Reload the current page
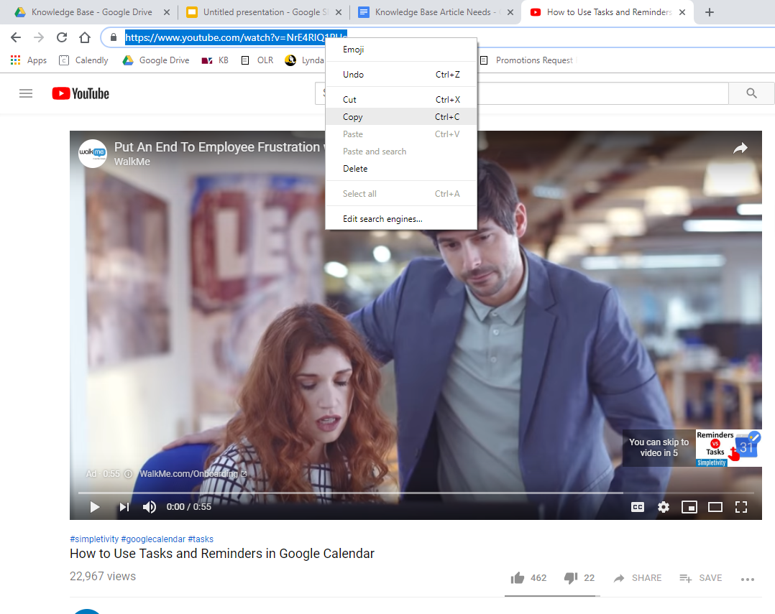This screenshot has width=775, height=614. point(62,37)
